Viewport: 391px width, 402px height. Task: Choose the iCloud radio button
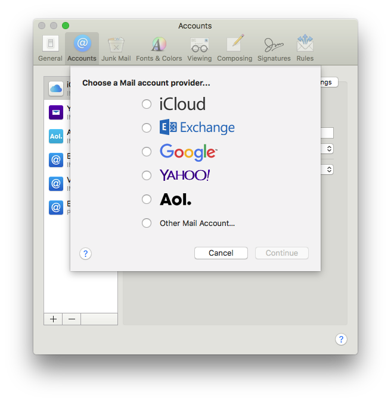[147, 104]
